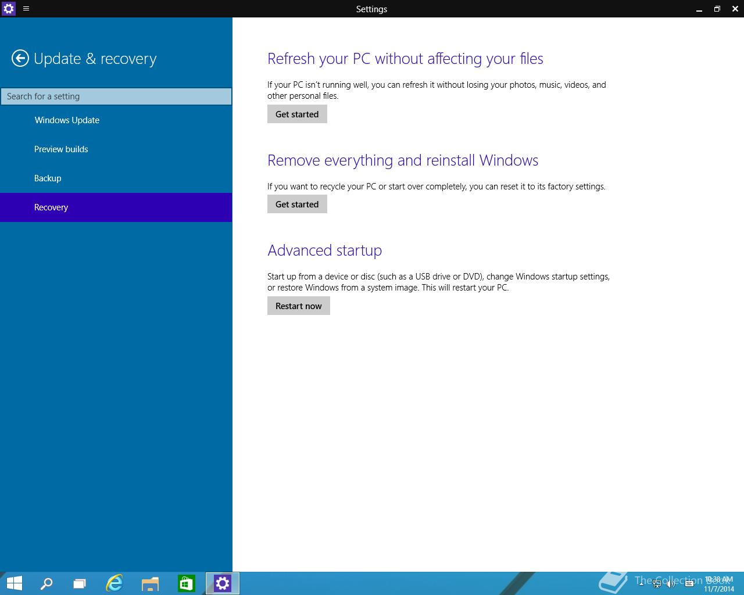Focus the Search for a setting field
Screen dimensions: 744x595
point(116,96)
